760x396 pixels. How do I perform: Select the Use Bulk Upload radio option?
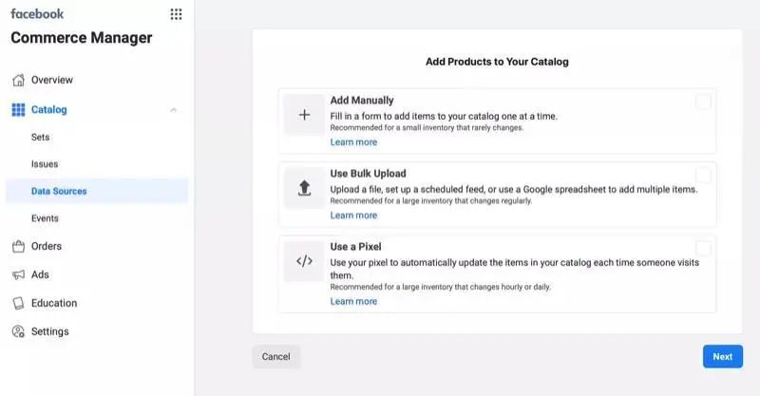[703, 175]
